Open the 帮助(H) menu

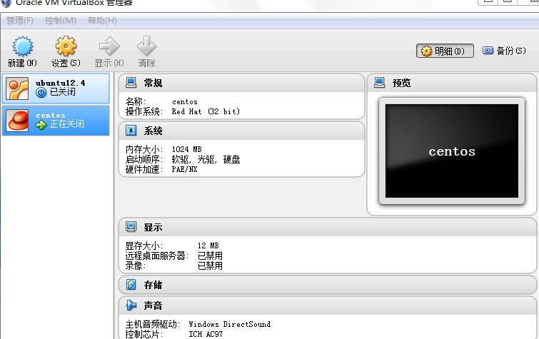(102, 21)
